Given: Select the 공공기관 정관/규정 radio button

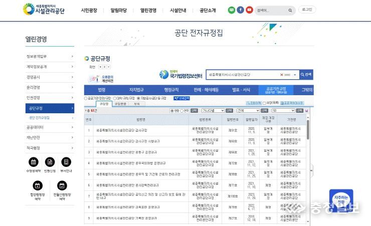Looking at the screenshot, I should pyautogui.click(x=86, y=98).
